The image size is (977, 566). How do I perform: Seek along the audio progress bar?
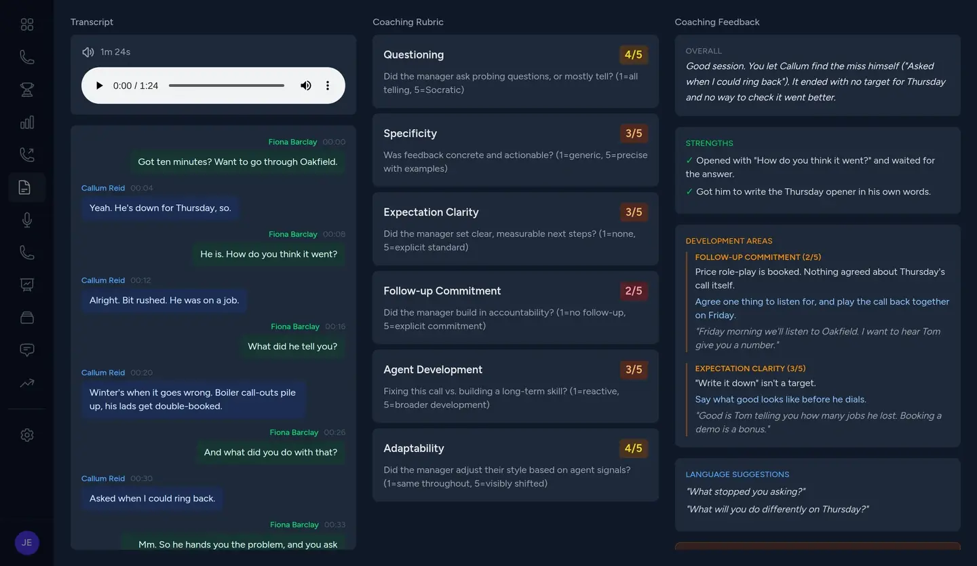coord(227,86)
